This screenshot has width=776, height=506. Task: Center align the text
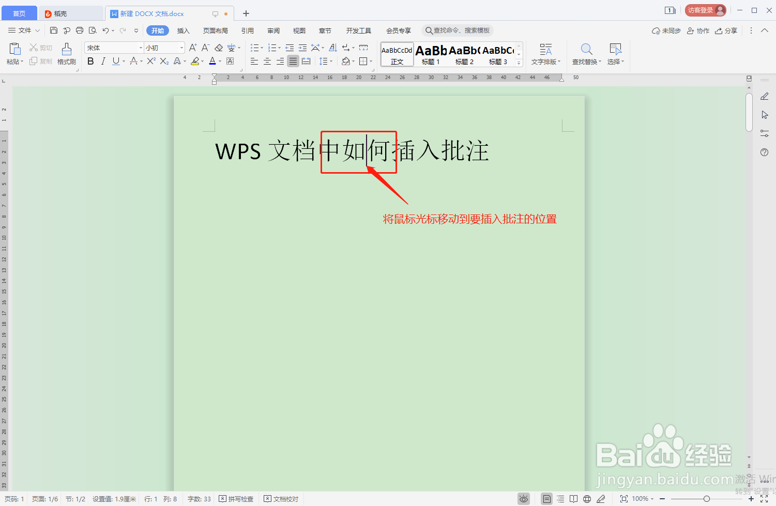pos(267,62)
